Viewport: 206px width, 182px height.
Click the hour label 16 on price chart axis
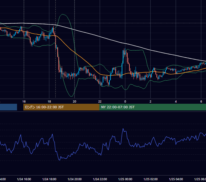pos(24,102)
